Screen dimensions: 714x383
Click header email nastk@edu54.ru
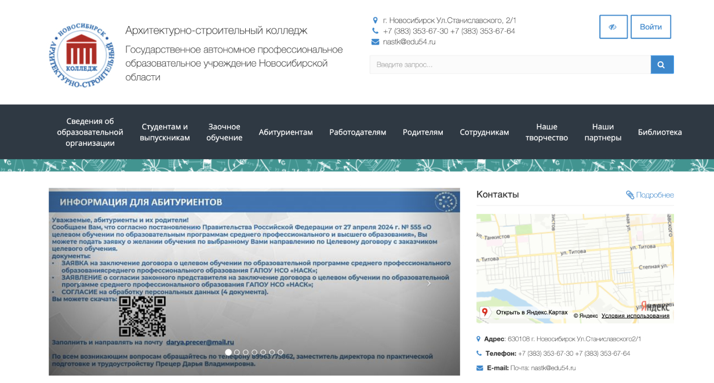[409, 42]
